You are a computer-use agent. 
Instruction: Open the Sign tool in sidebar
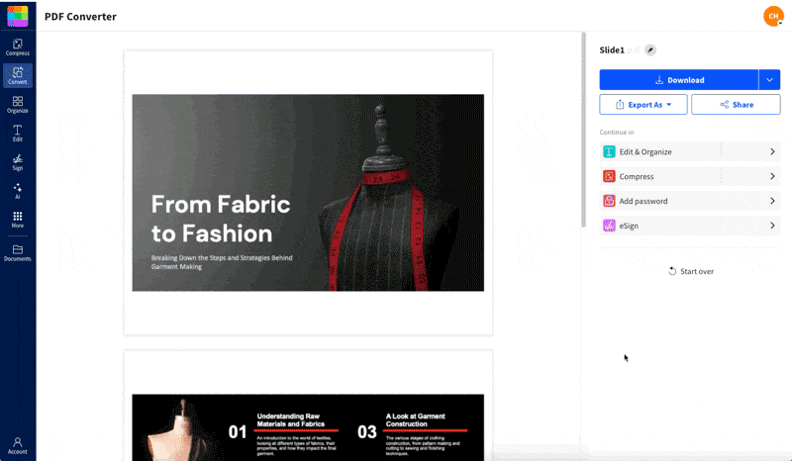point(18,161)
